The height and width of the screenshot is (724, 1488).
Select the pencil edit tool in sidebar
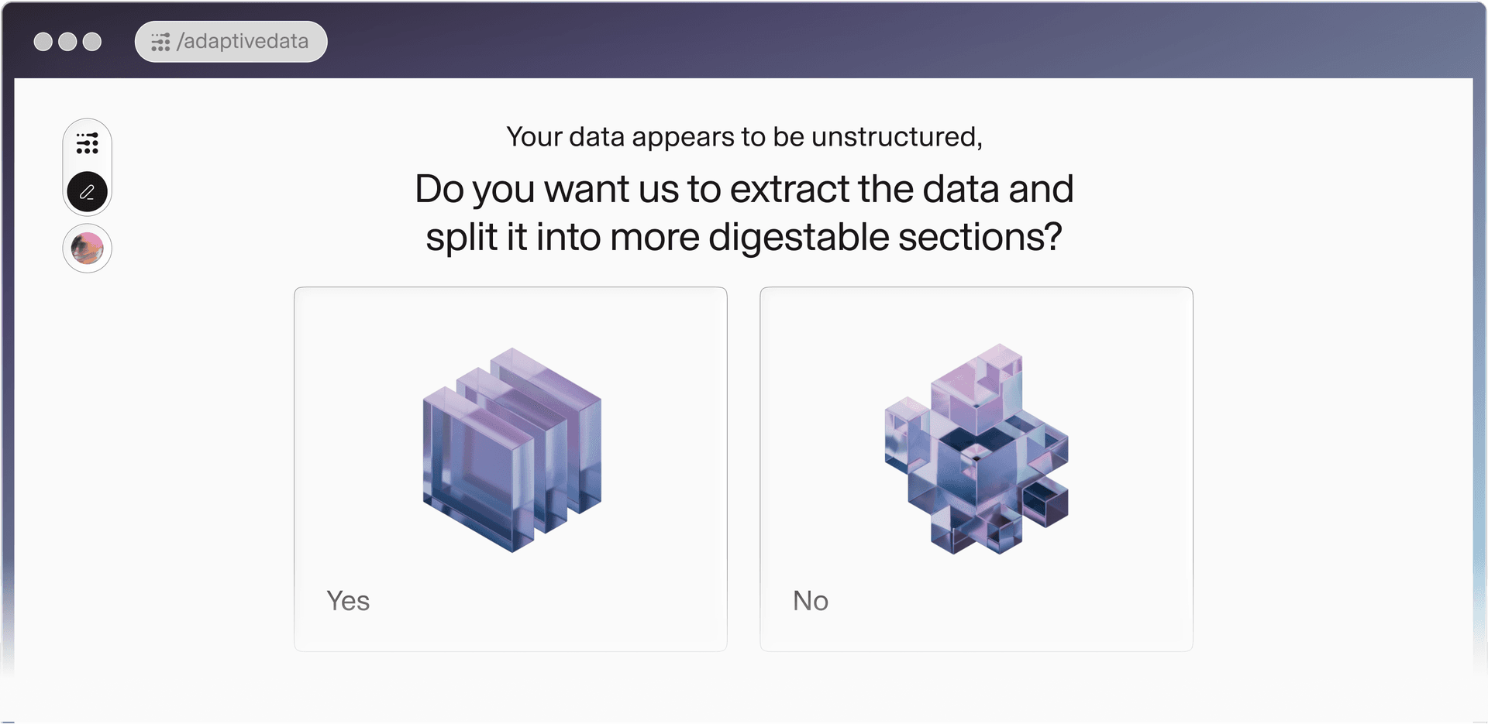[x=88, y=192]
